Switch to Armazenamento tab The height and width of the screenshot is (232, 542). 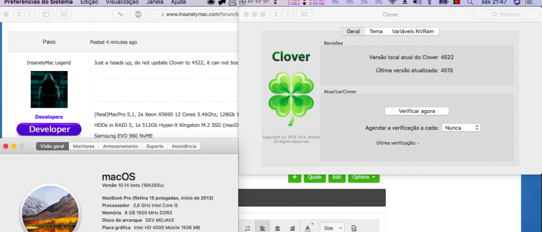(x=120, y=146)
